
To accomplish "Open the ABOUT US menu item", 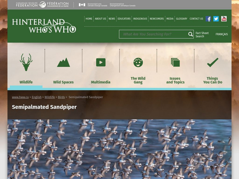I will pos(100,19).
